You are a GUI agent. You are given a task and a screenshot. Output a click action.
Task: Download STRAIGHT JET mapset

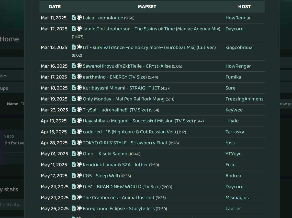(x=74, y=88)
